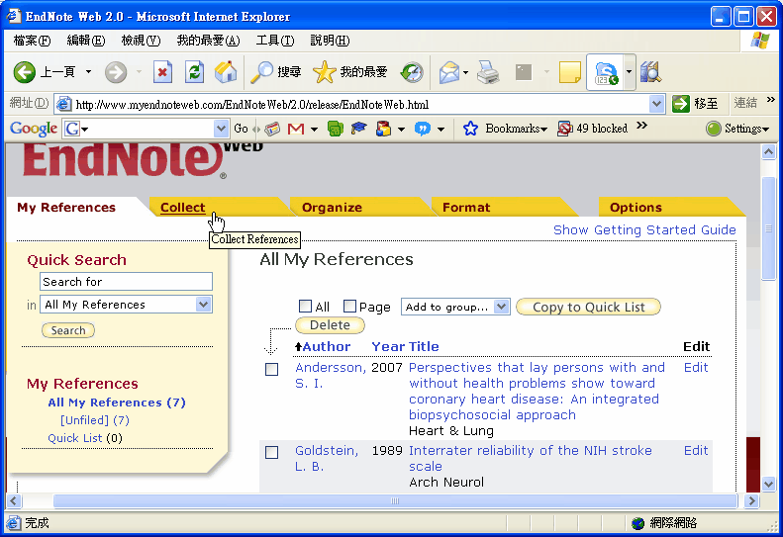The height and width of the screenshot is (537, 783).
Task: Check the All references checkbox
Action: pos(306,307)
